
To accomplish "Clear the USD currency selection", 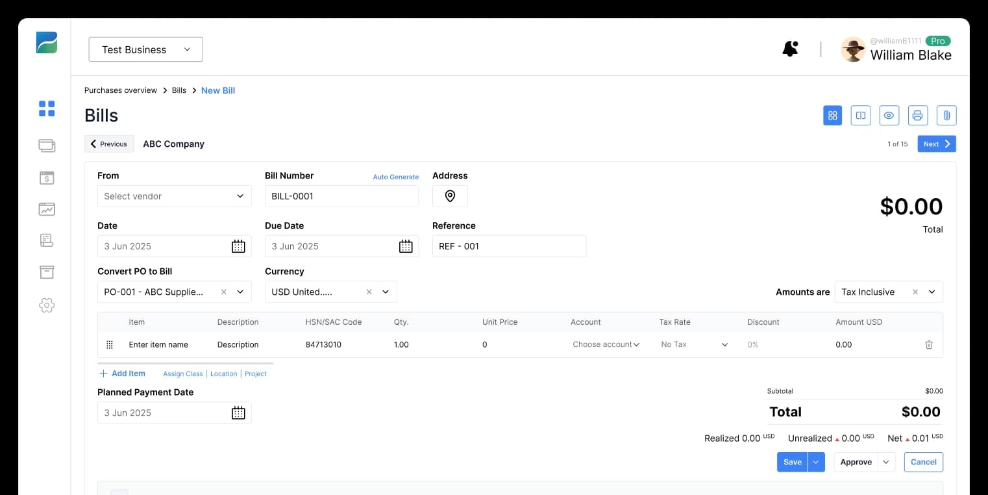I will coord(369,292).
